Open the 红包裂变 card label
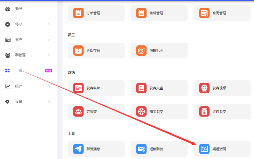This screenshot has height=159, width=254. [219, 112]
